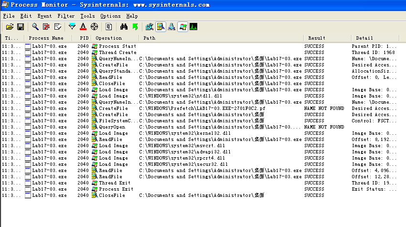This screenshot has width=406, height=227.
Task: Click Include Process From Window target icon
Action: [94, 27]
